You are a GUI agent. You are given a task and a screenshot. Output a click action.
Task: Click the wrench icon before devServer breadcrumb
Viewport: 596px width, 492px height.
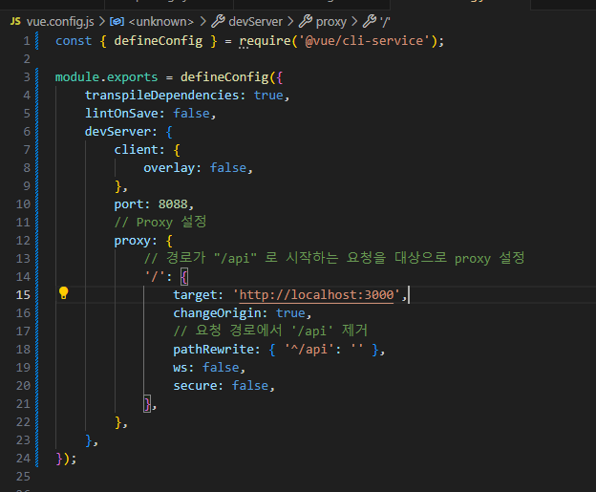point(218,21)
